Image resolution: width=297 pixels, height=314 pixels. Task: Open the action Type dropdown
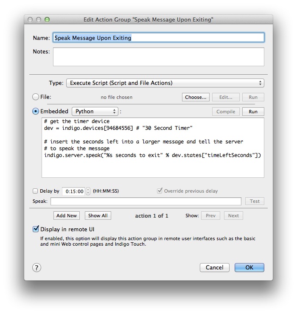[165, 83]
